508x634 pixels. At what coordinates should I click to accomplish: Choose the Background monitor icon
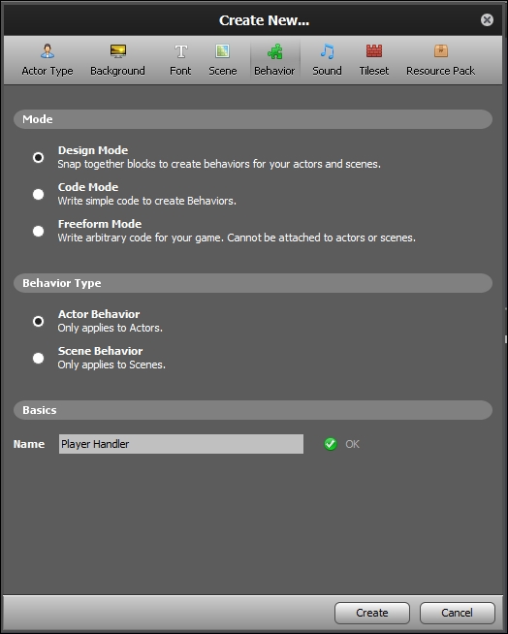(x=118, y=51)
